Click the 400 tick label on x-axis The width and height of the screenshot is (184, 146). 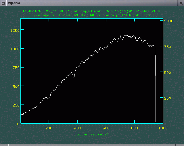tap(77, 128)
